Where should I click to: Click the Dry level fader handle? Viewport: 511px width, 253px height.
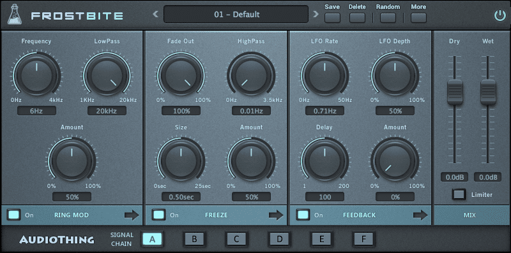[x=455, y=92]
